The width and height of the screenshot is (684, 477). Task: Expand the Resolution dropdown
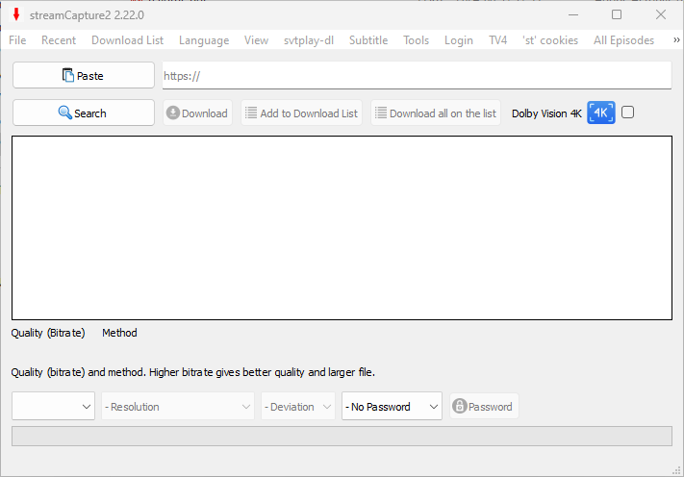tap(178, 406)
